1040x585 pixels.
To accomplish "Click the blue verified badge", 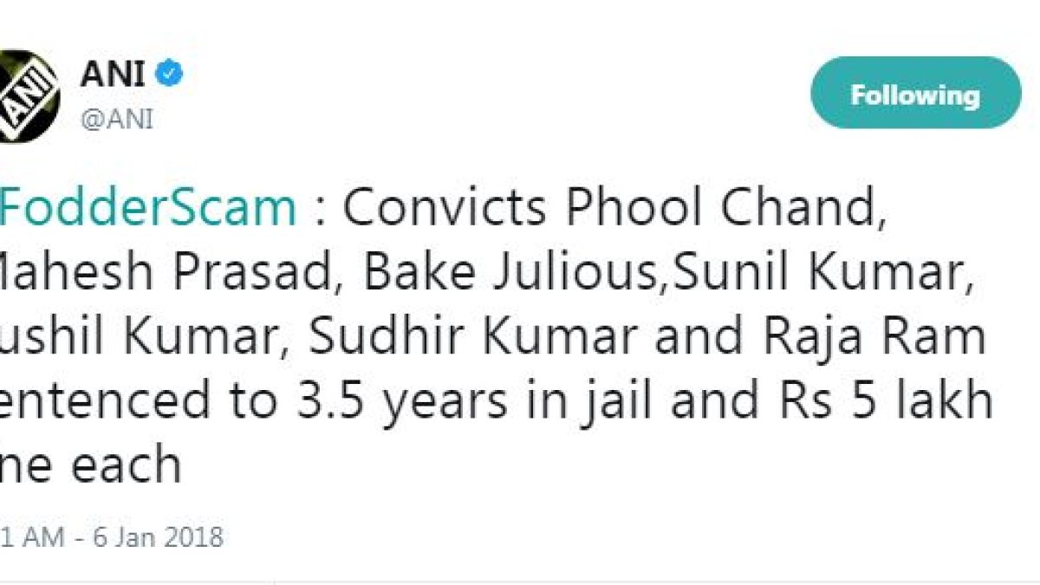I will click(x=168, y=75).
